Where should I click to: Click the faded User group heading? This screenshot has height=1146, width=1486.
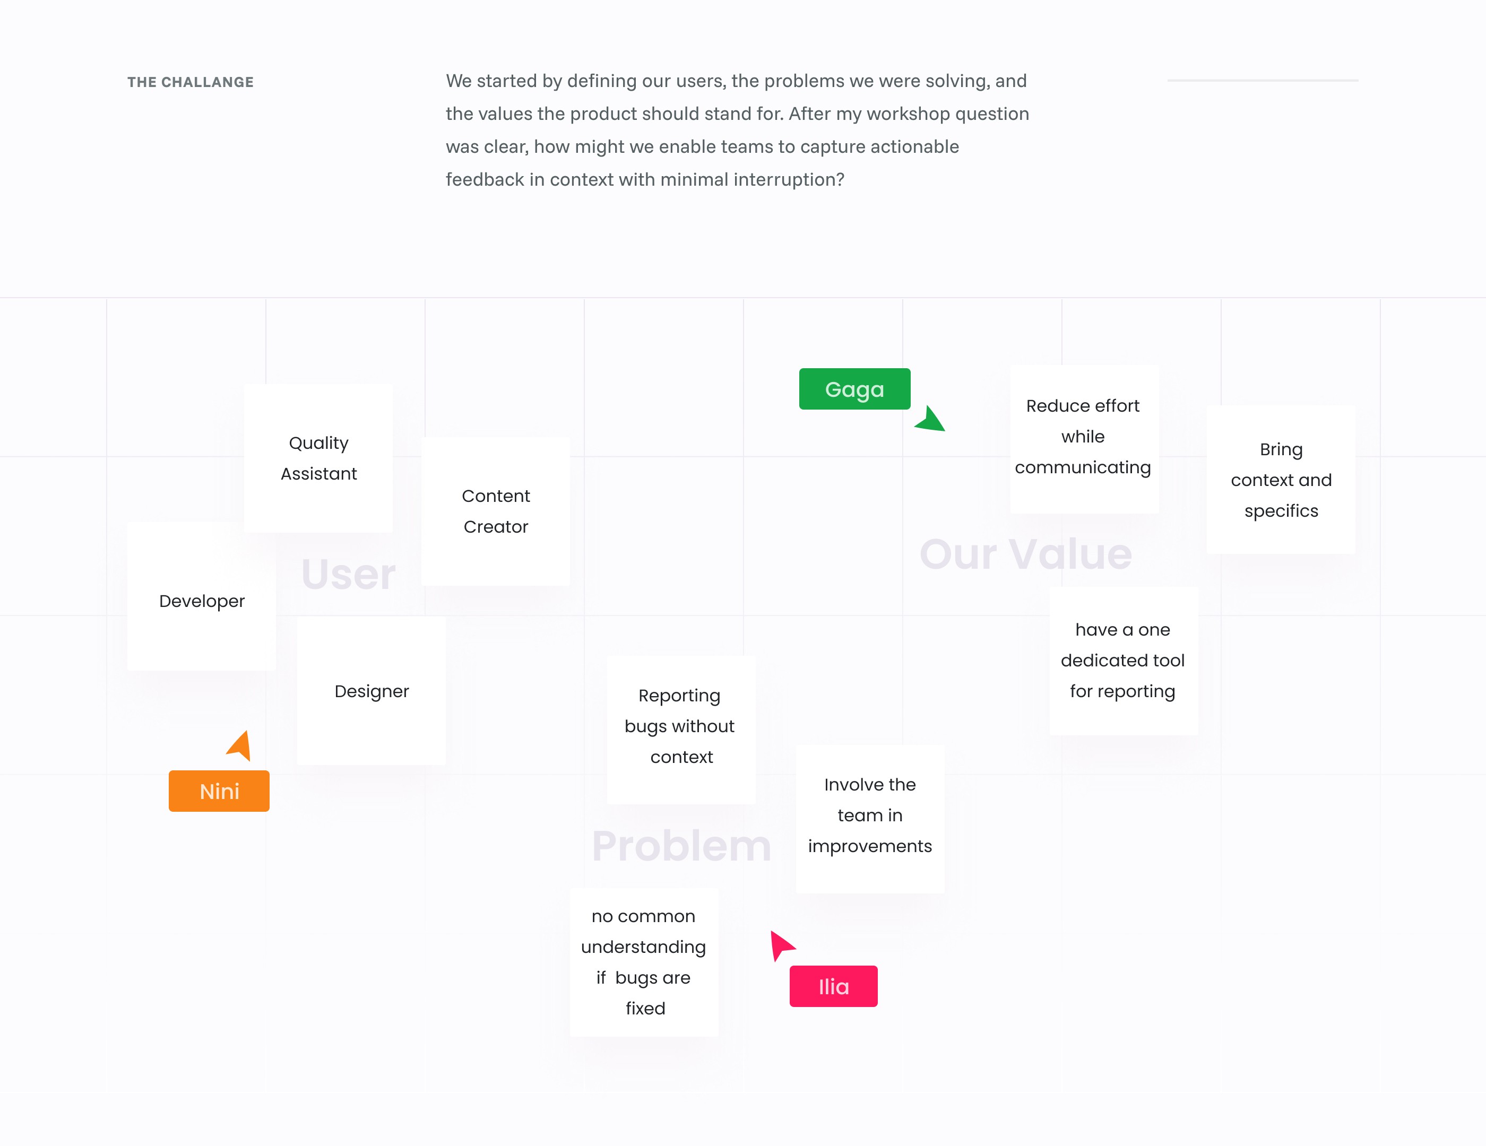click(x=348, y=574)
